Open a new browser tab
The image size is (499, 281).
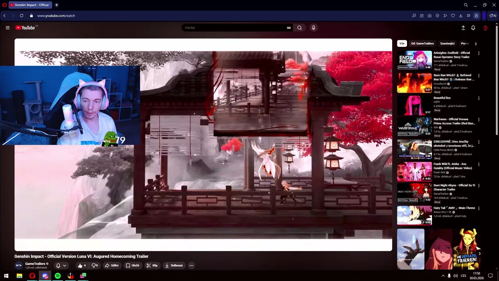(57, 5)
